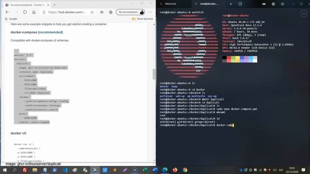
Task: Click 'restart: unless-stopped' code line
Action: point(34,122)
